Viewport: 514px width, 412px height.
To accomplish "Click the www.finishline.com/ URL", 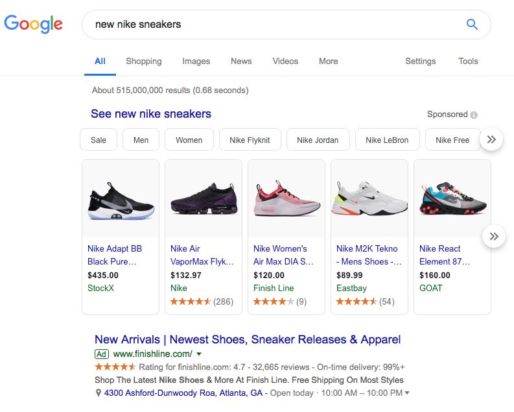I will pyautogui.click(x=153, y=354).
